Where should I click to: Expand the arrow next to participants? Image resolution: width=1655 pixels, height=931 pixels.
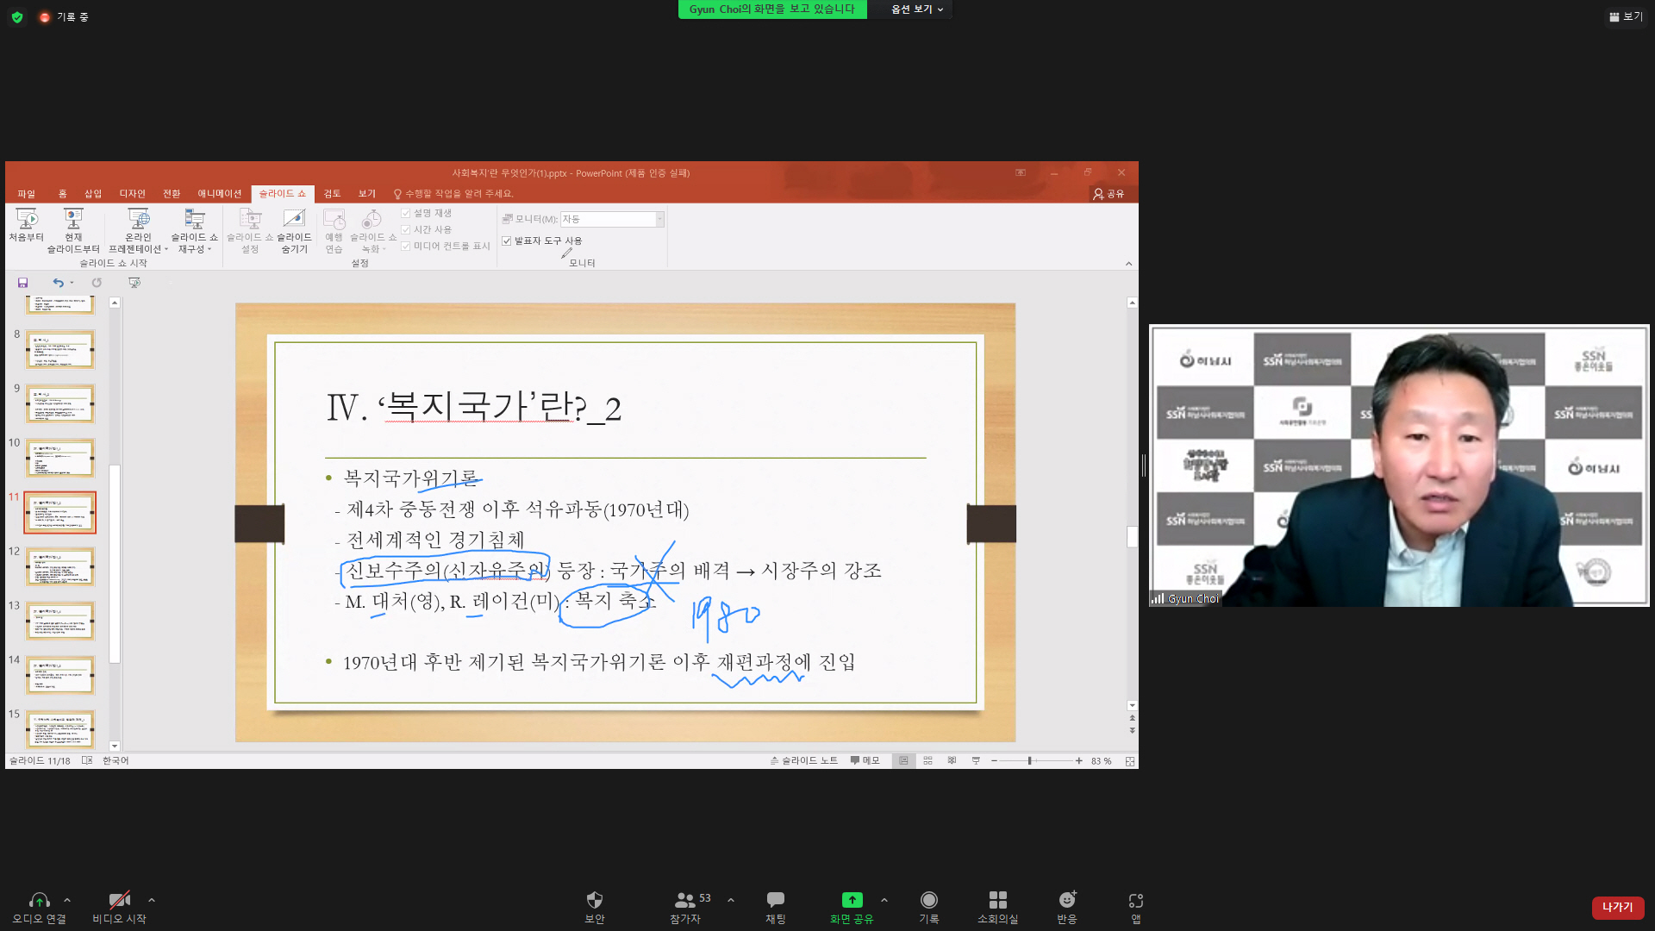[x=731, y=900]
